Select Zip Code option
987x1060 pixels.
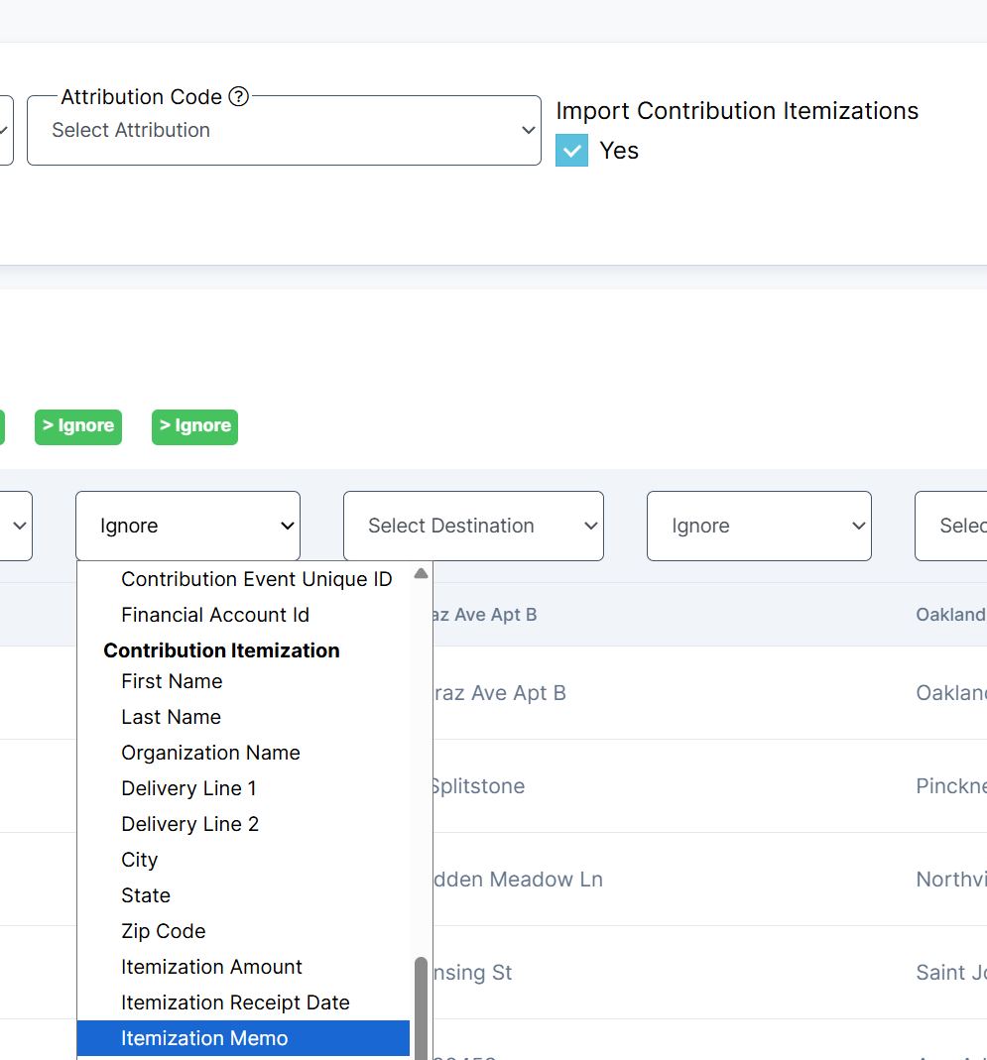coord(164,931)
